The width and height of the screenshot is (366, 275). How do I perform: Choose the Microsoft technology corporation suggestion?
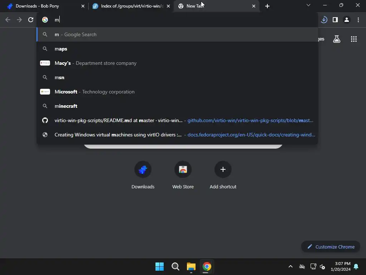177,92
